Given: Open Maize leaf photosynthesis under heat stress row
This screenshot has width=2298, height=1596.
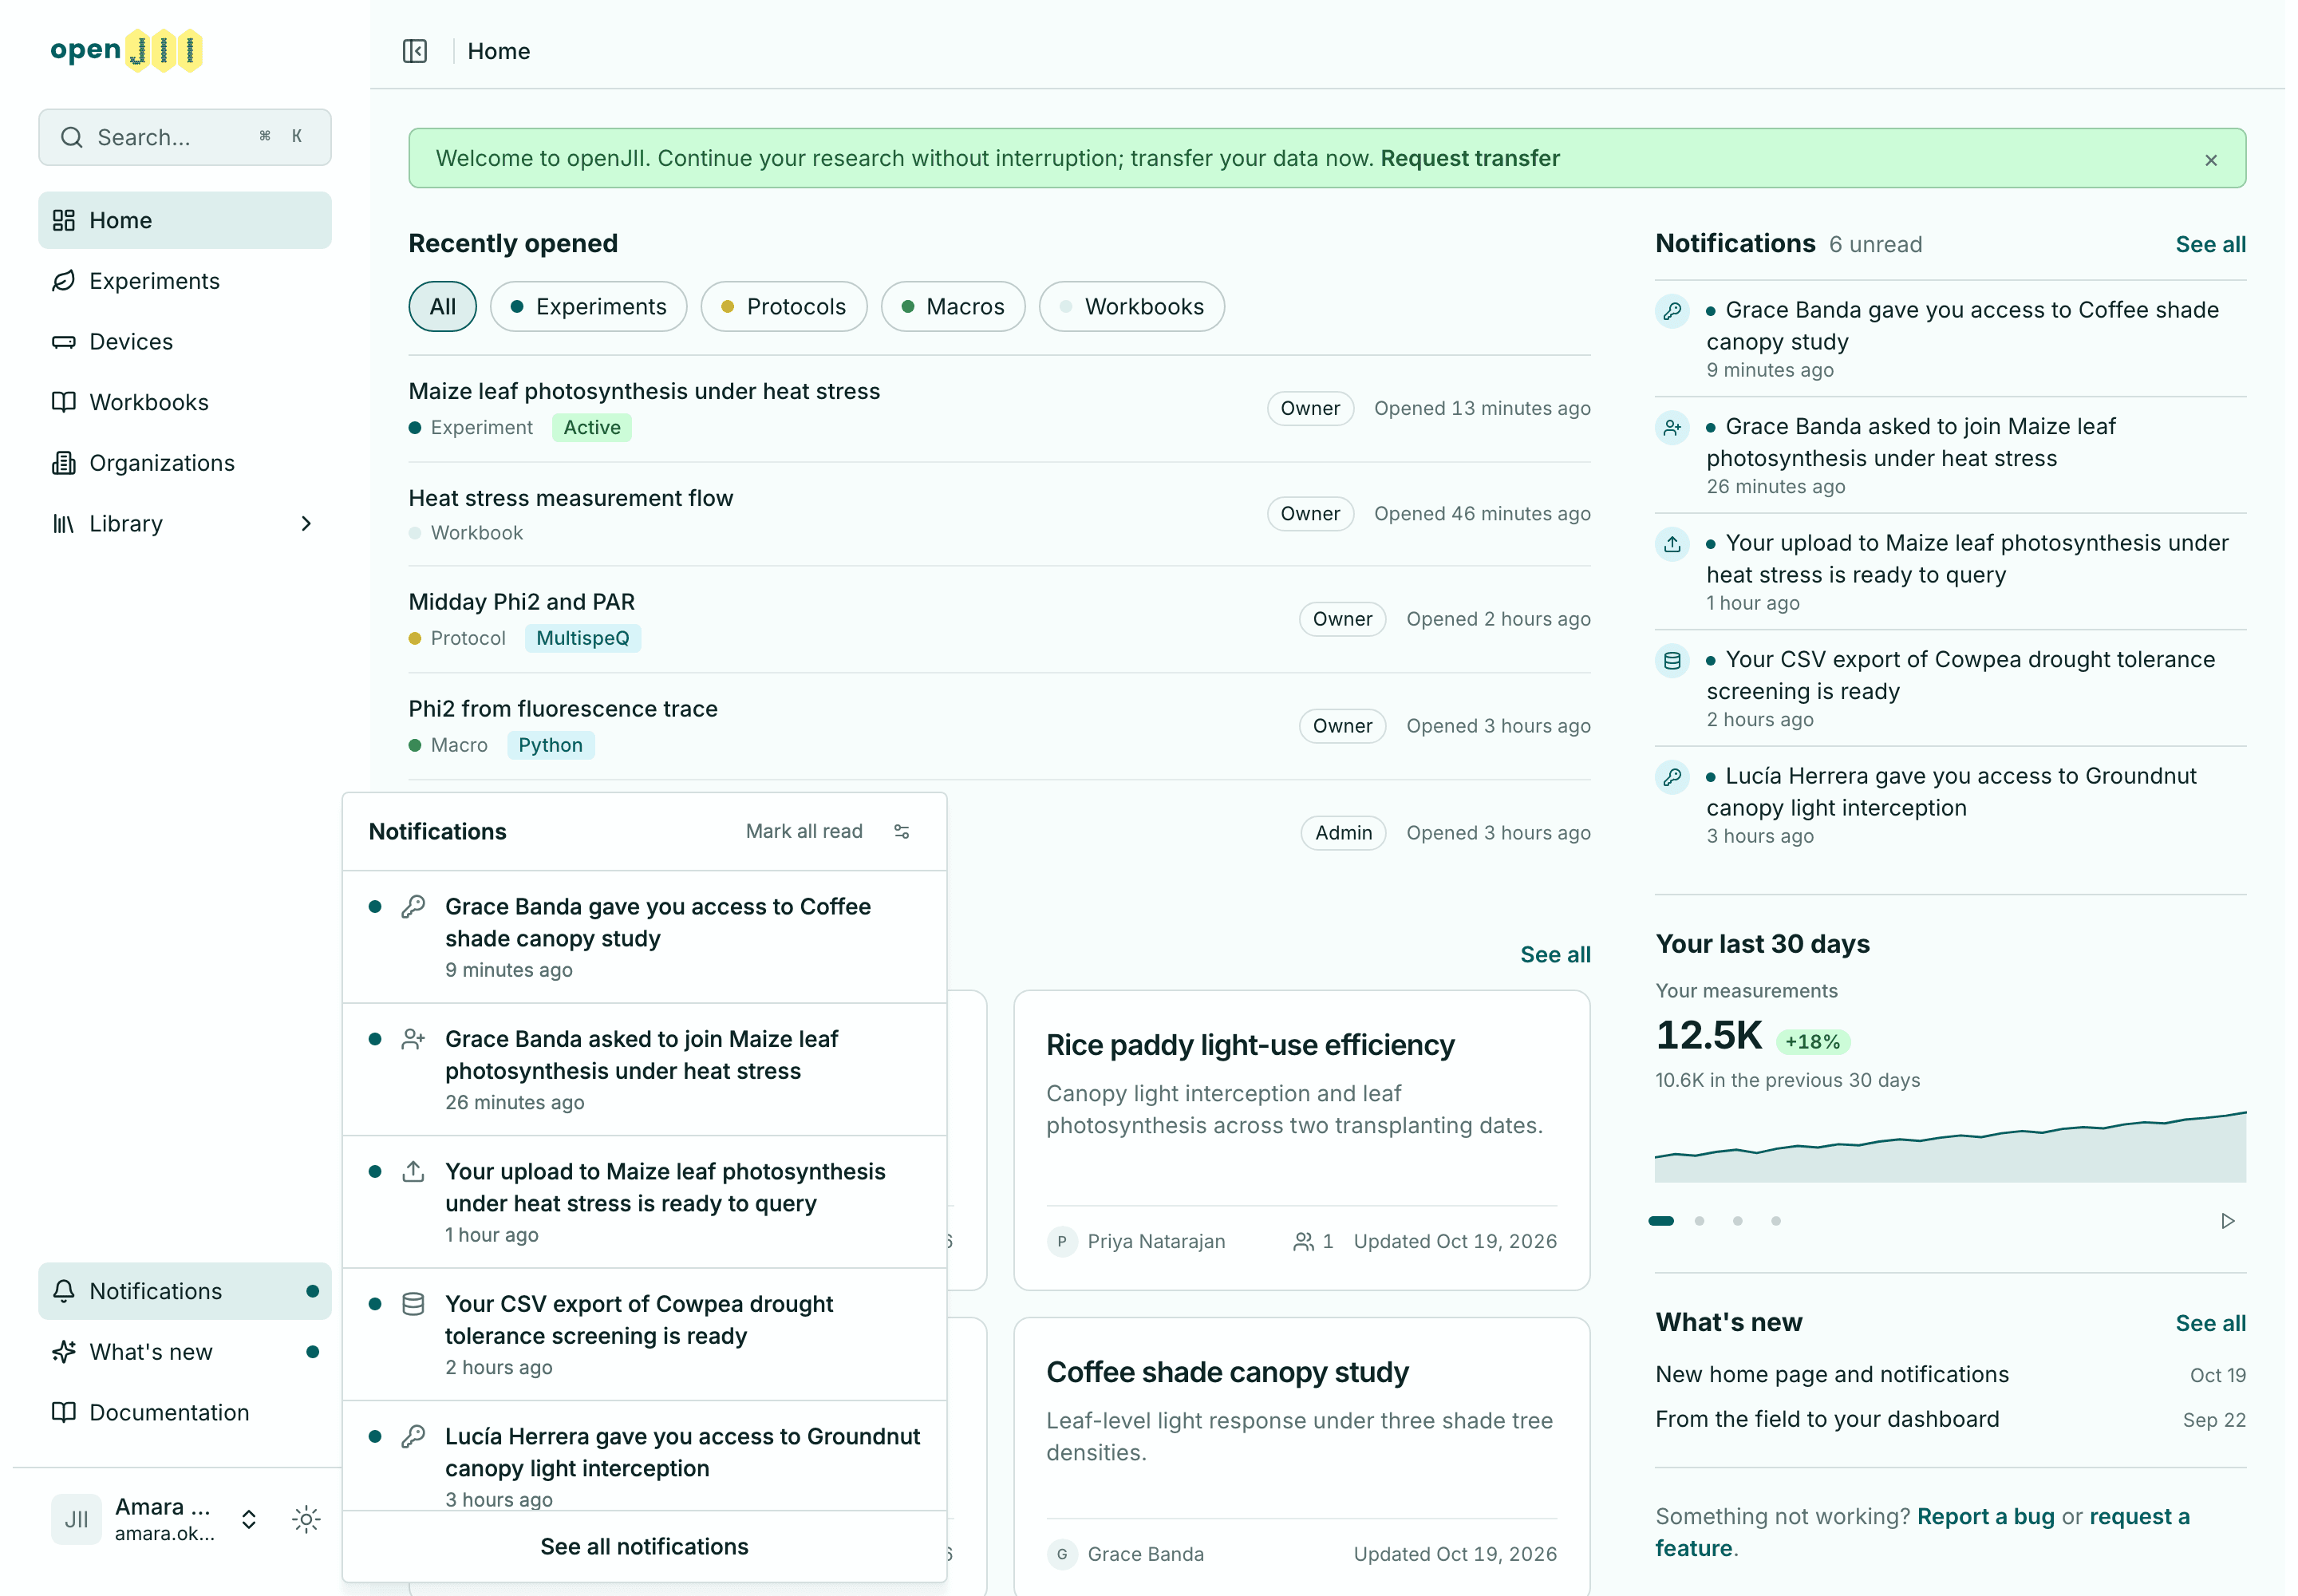Looking at the screenshot, I should (999, 409).
